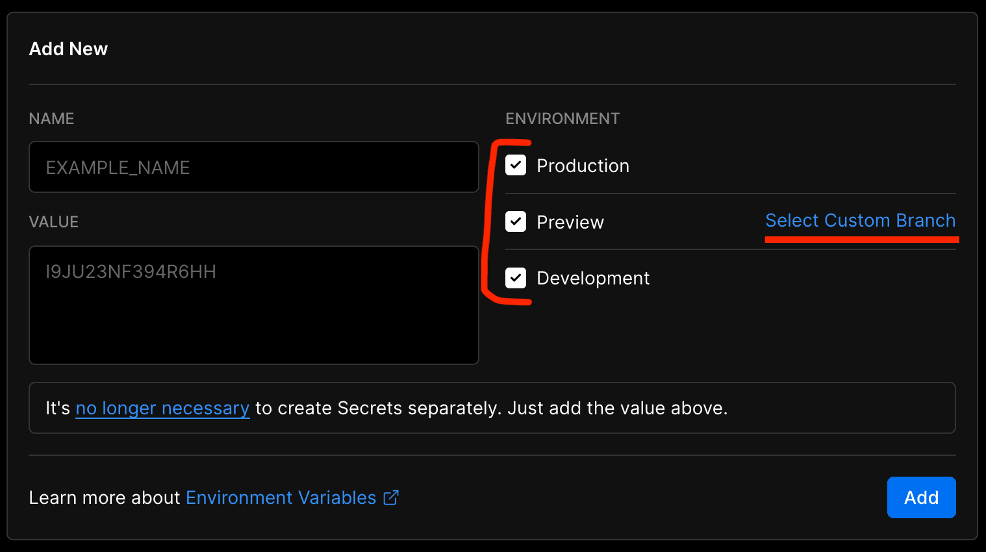Click the external link icon beside Environment Variables
Image resolution: width=986 pixels, height=552 pixels.
click(392, 497)
